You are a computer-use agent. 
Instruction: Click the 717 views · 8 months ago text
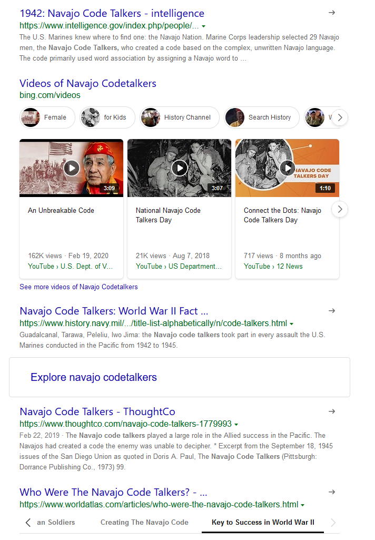tap(282, 256)
